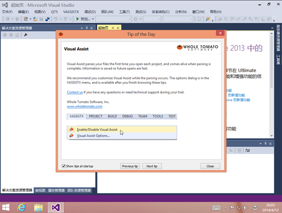The image size is (282, 213).
Task: Click the Undo arrow icon
Action: pyautogui.click(x=56, y=19)
